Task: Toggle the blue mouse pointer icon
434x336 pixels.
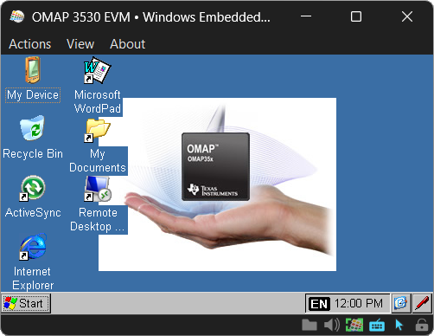Action: point(399,325)
